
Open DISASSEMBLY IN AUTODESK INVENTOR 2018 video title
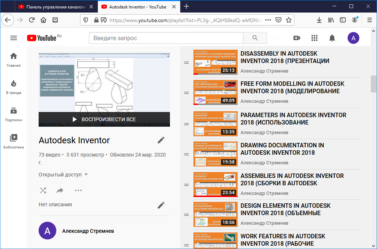[285, 57]
